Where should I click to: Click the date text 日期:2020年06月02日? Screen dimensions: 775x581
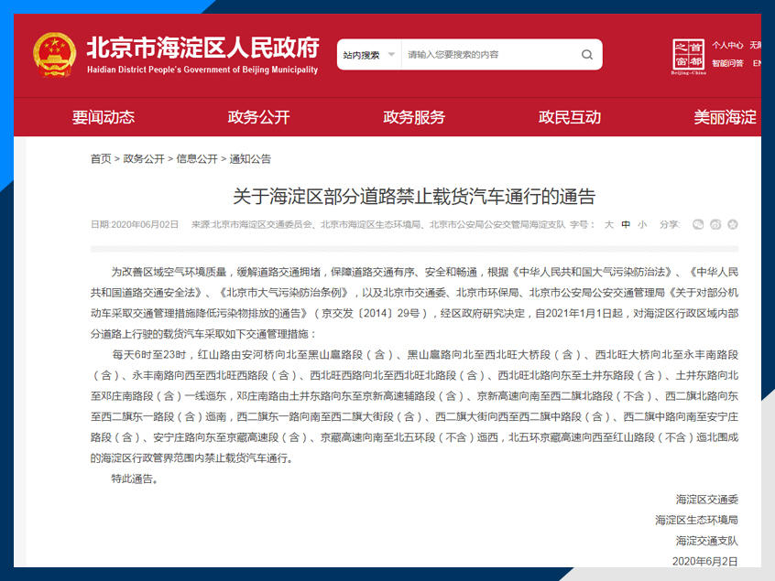(135, 224)
